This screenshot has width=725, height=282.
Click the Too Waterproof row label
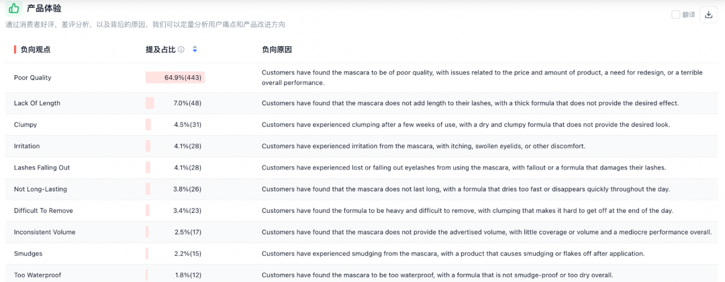click(x=38, y=275)
